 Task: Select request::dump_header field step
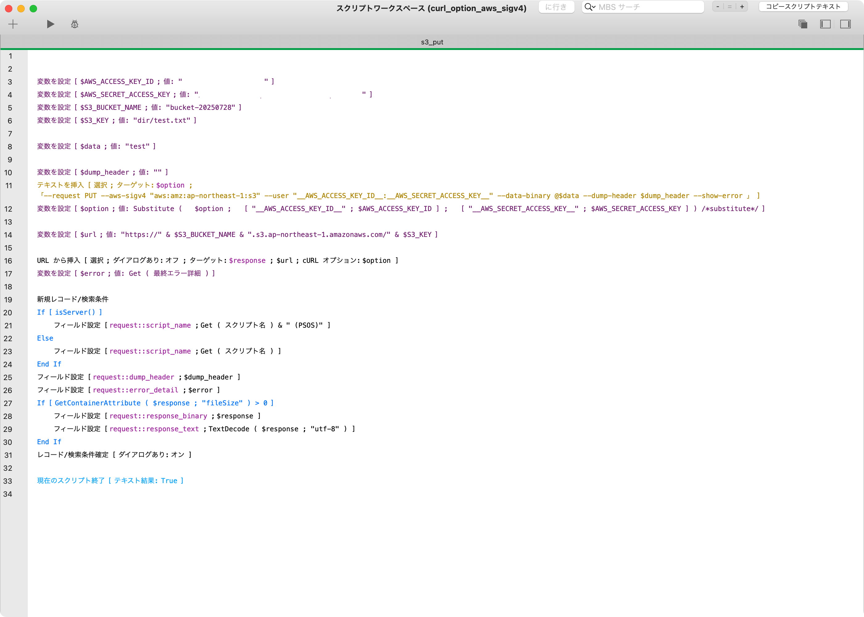click(x=139, y=377)
